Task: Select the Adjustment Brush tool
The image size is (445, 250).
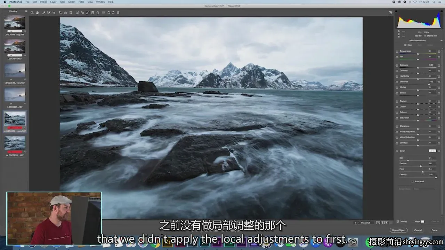Action: point(87,12)
